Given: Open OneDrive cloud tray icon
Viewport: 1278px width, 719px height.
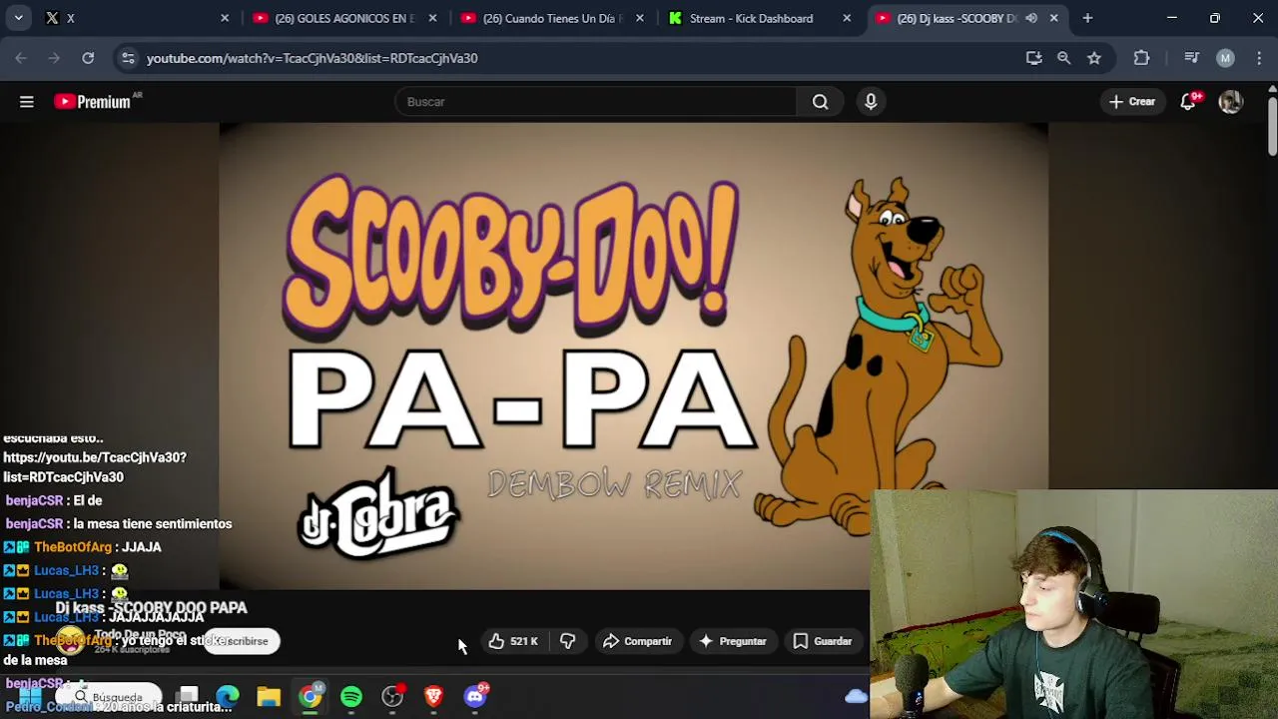Looking at the screenshot, I should tap(856, 696).
